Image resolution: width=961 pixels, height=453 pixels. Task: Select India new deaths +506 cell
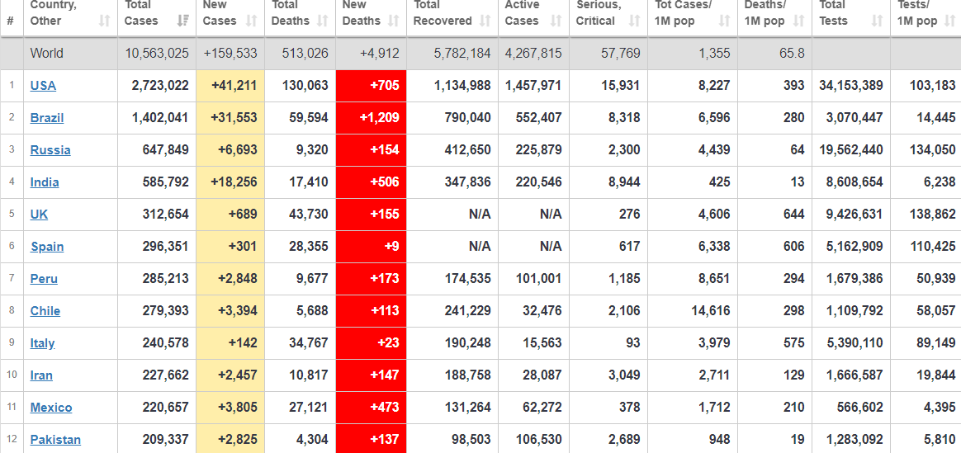(x=371, y=182)
